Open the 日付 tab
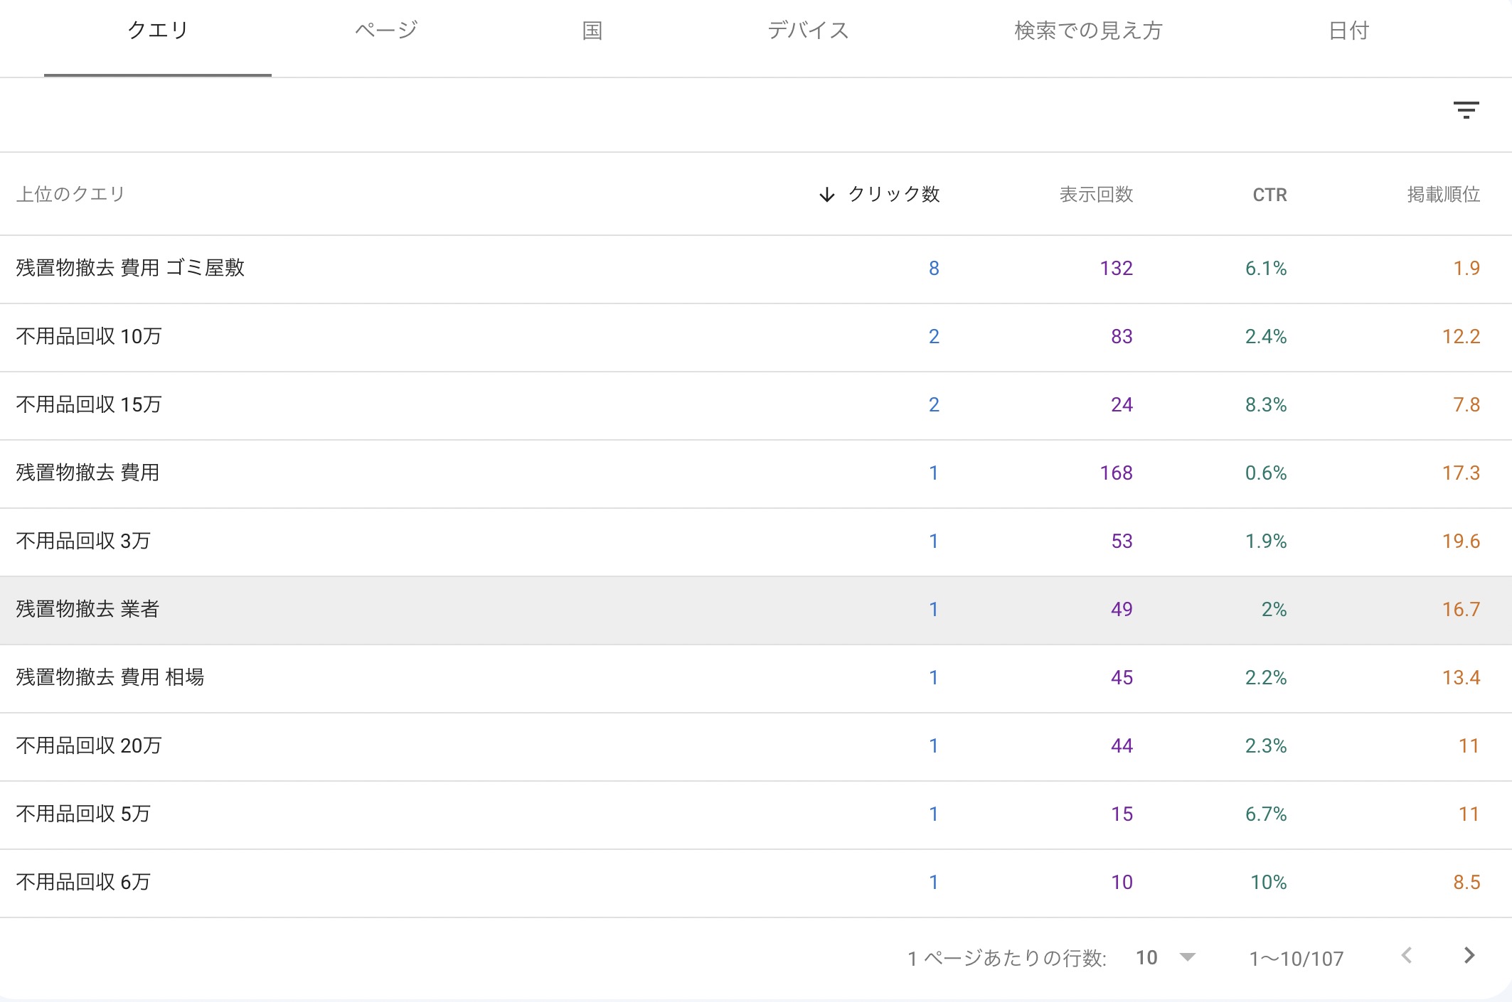 point(1348,31)
